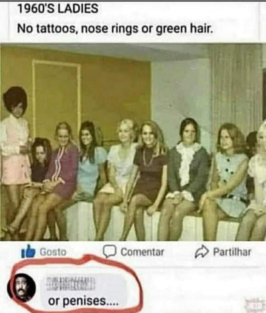Click the Gosto label
Image resolution: width=266 pixels, height=313 pixels.
[x=53, y=252]
